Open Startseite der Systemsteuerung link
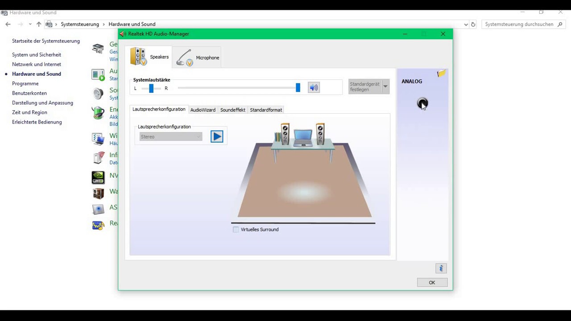Image resolution: width=571 pixels, height=321 pixels. pos(46,41)
